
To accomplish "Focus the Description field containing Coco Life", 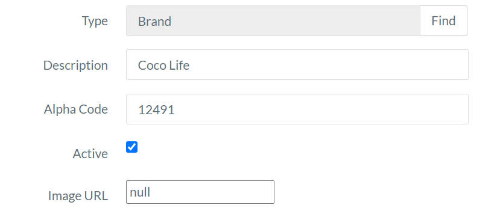I will pos(297,65).
